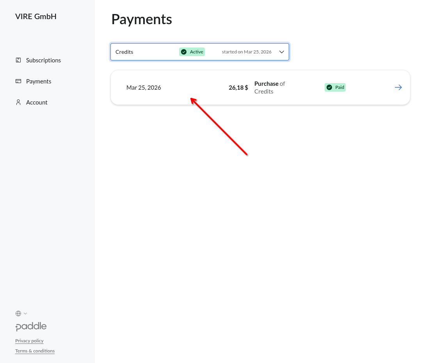
Task: Click the Subscriptions sidebar icon
Action: click(x=18, y=60)
